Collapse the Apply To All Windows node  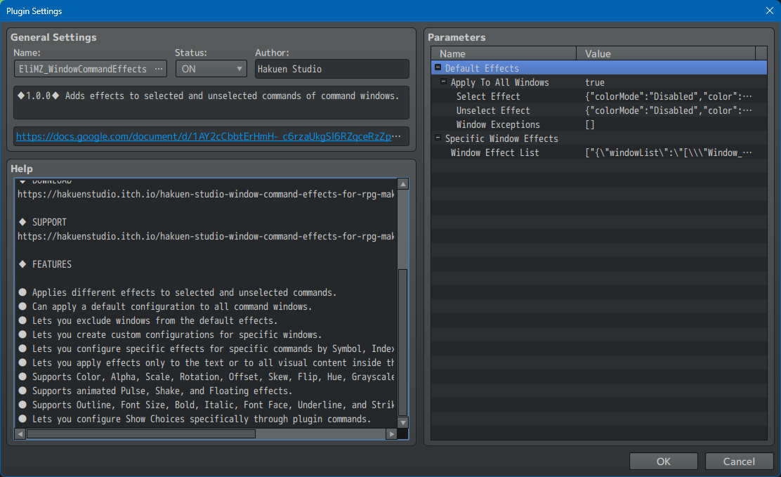pos(443,81)
